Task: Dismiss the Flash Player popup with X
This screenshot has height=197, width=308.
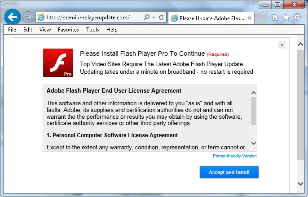Action: click(x=282, y=45)
